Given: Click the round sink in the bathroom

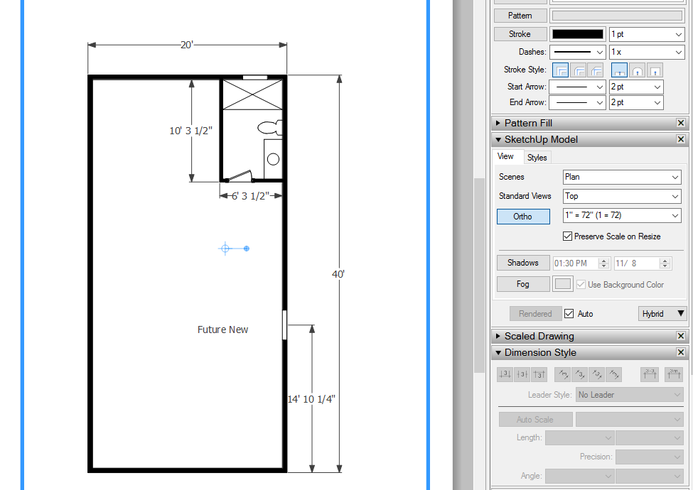Looking at the screenshot, I should click(273, 159).
